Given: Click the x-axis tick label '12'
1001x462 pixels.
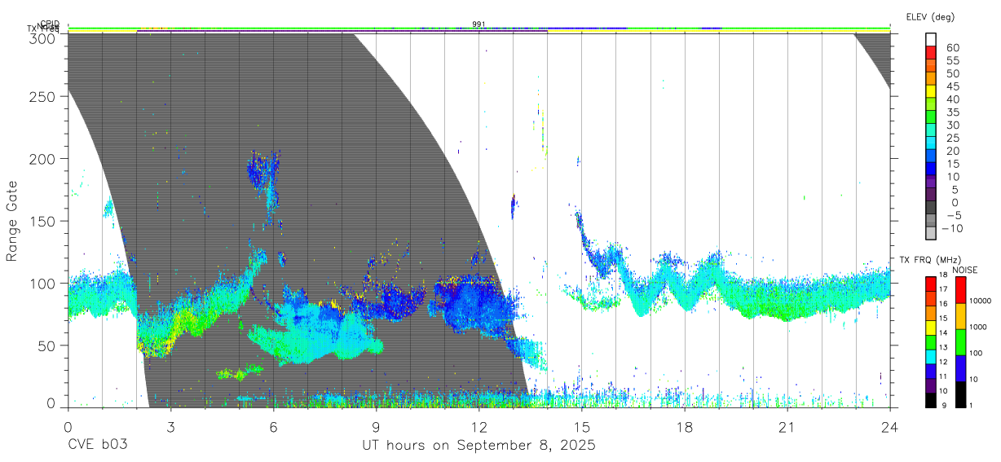Looking at the screenshot, I should pyautogui.click(x=478, y=427).
